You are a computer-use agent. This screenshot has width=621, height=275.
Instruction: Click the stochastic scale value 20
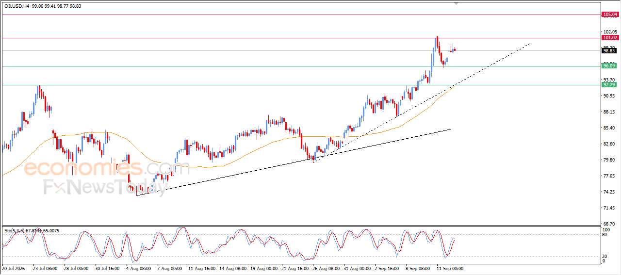(605, 257)
